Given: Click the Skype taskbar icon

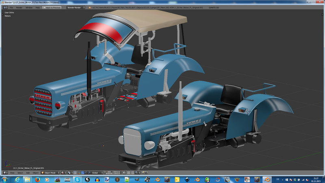Looking at the screenshot, I should coord(77,180).
